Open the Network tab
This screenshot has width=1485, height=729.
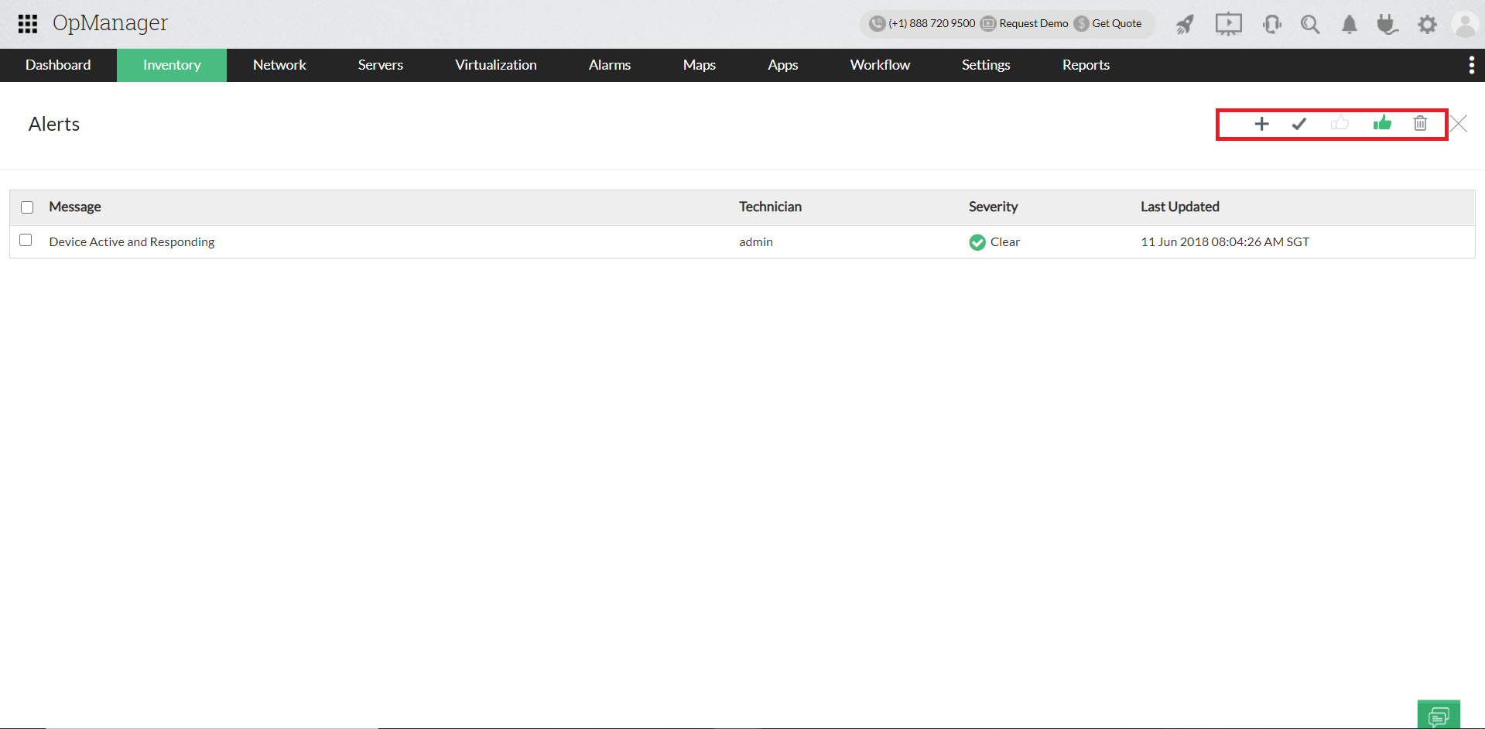[279, 65]
